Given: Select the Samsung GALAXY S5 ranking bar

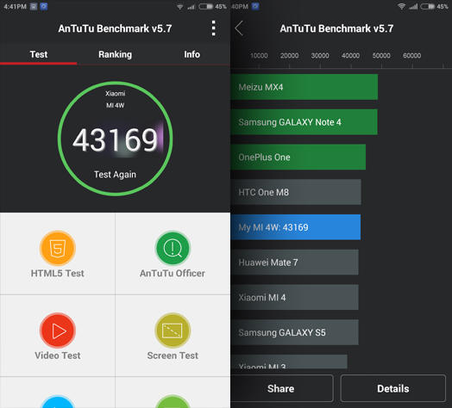Looking at the screenshot, I should (295, 332).
